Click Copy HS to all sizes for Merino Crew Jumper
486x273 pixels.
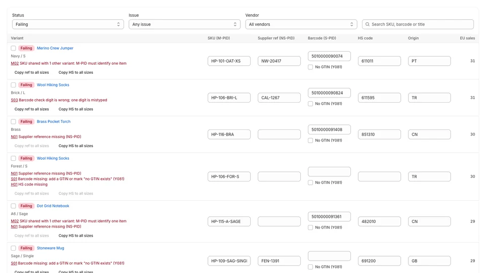75,72
